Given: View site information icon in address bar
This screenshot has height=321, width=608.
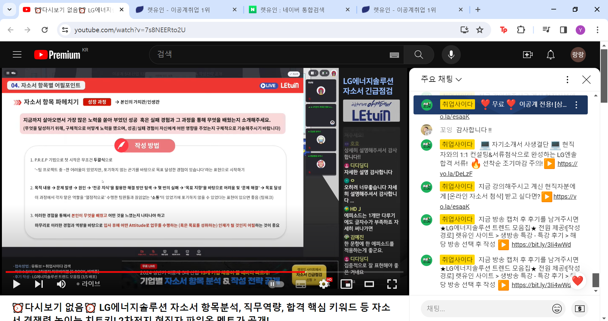Looking at the screenshot, I should click(x=65, y=30).
